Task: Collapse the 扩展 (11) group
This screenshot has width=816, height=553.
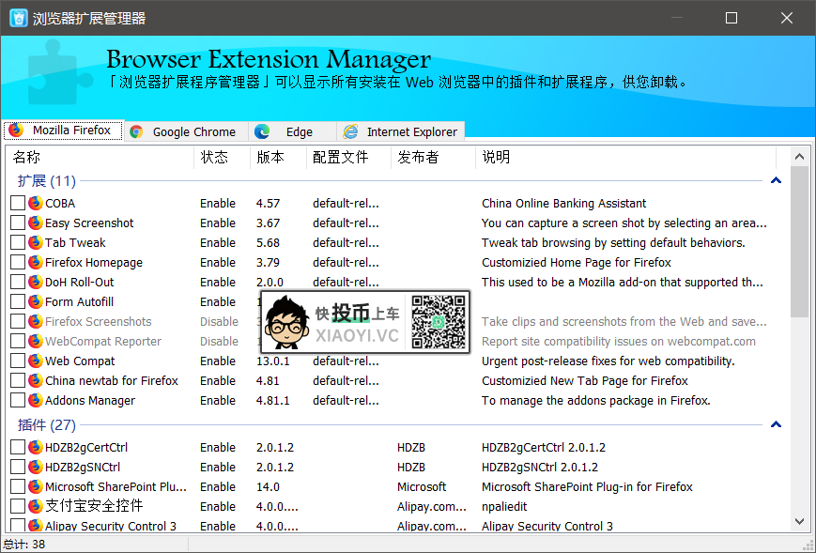Action: click(x=776, y=180)
